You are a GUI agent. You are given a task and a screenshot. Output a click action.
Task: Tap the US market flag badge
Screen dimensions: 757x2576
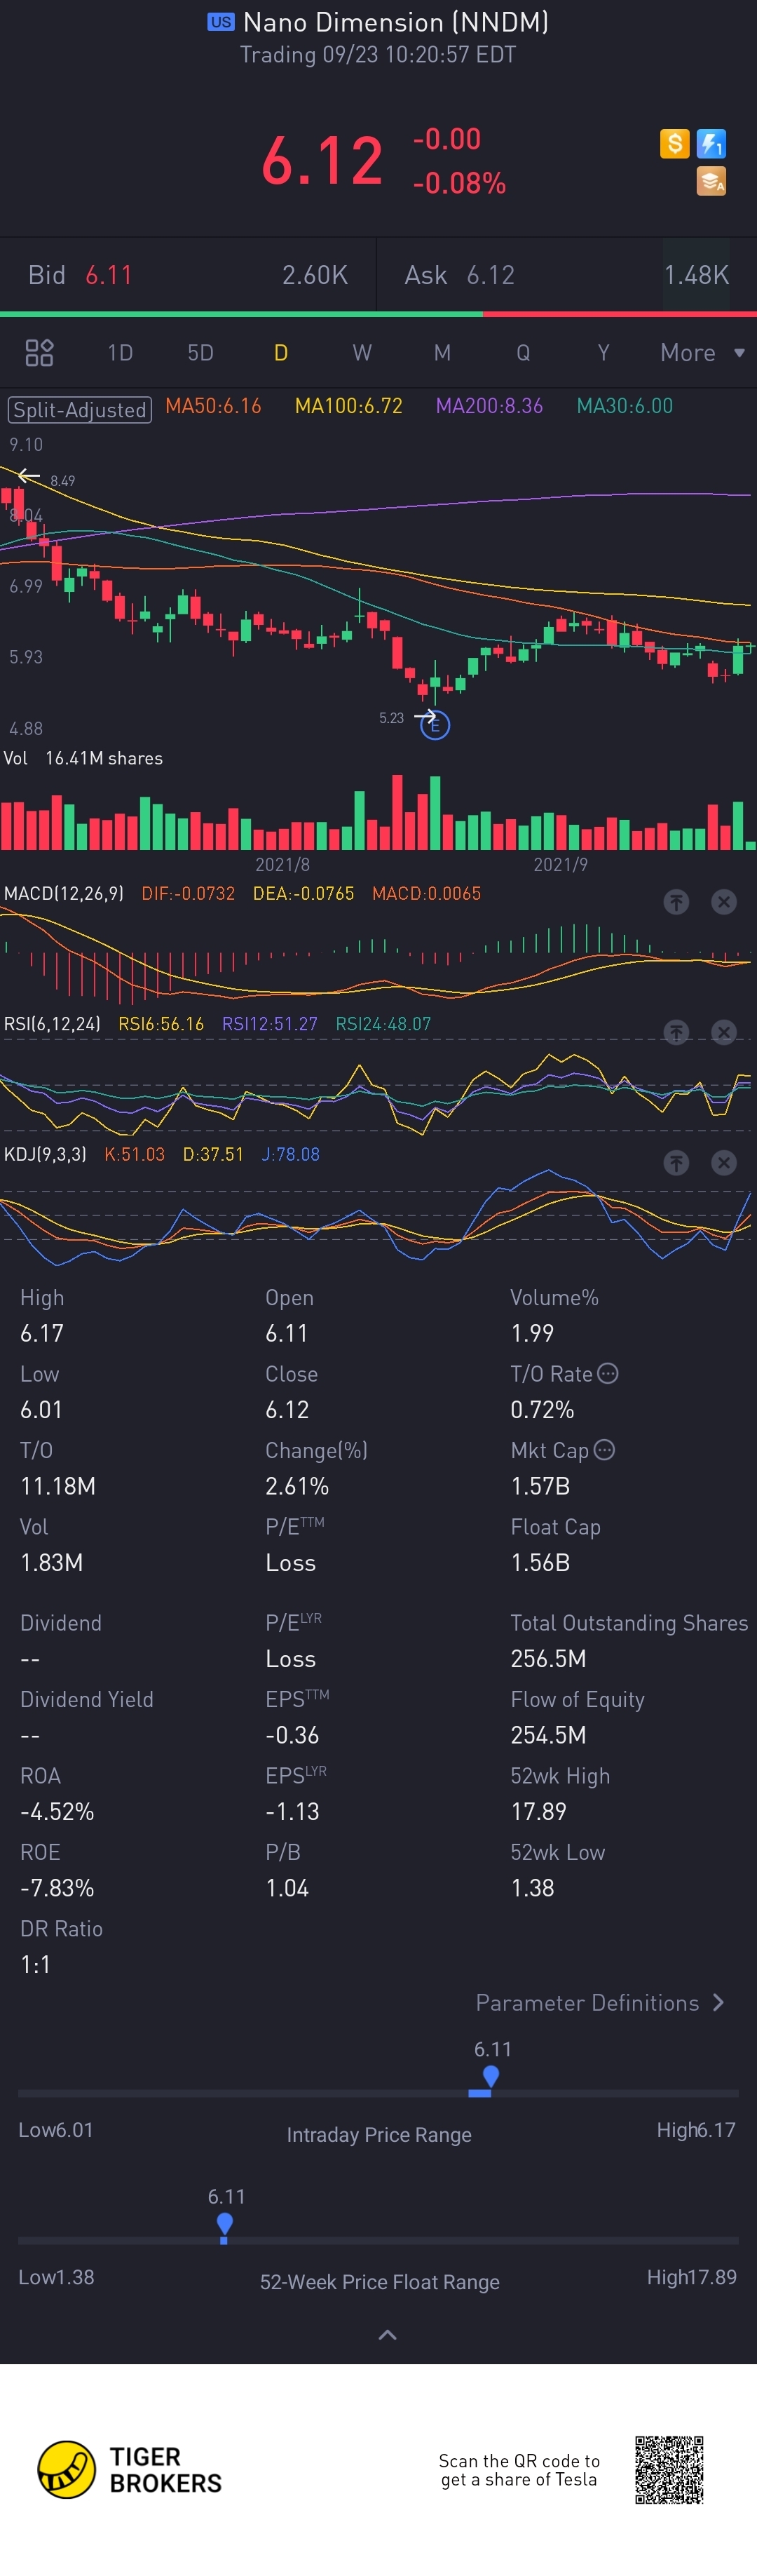[x=221, y=22]
